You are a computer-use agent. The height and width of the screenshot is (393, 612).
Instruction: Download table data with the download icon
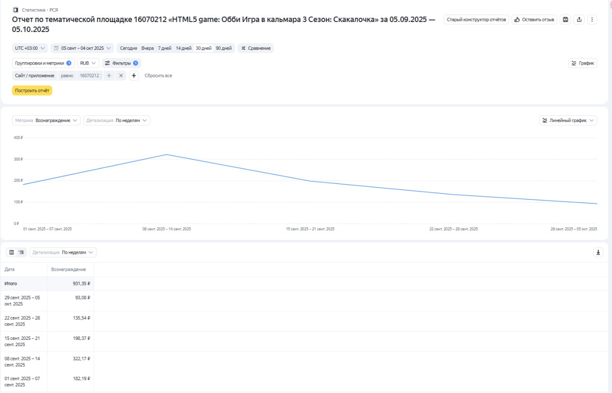click(x=598, y=252)
